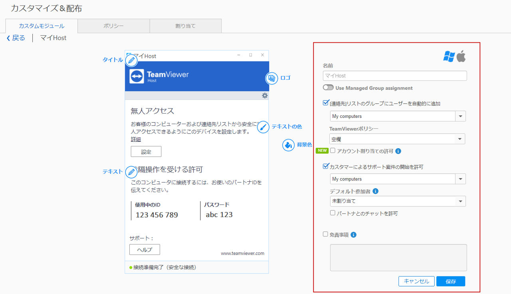Open the TeamViewerポリシー dropdown showing 空欄
Viewport: 511px width, 294px height.
click(x=397, y=139)
